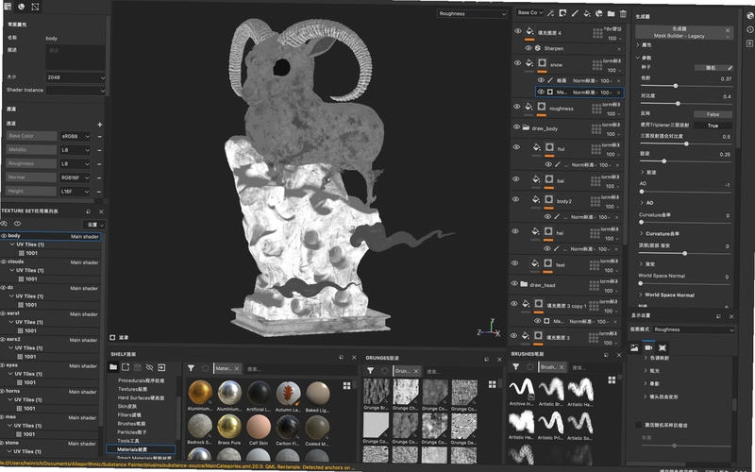Hide the Sharpen filter with its eye icon
The image size is (755, 472).
click(x=528, y=48)
